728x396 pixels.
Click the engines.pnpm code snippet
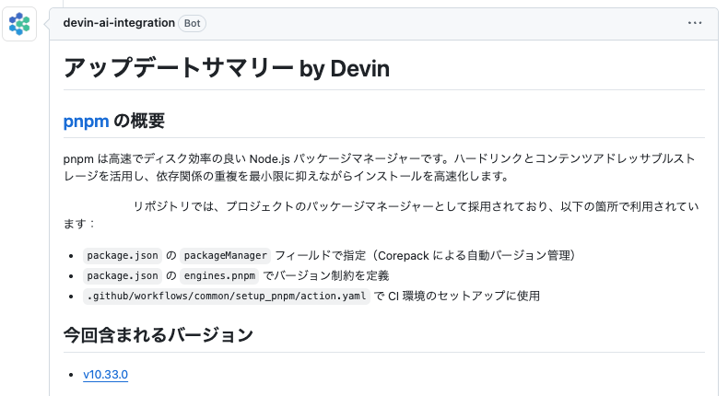[219, 275]
